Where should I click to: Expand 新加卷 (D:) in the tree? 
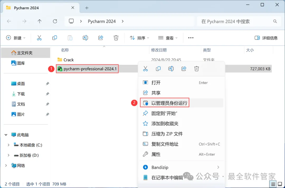8,155
